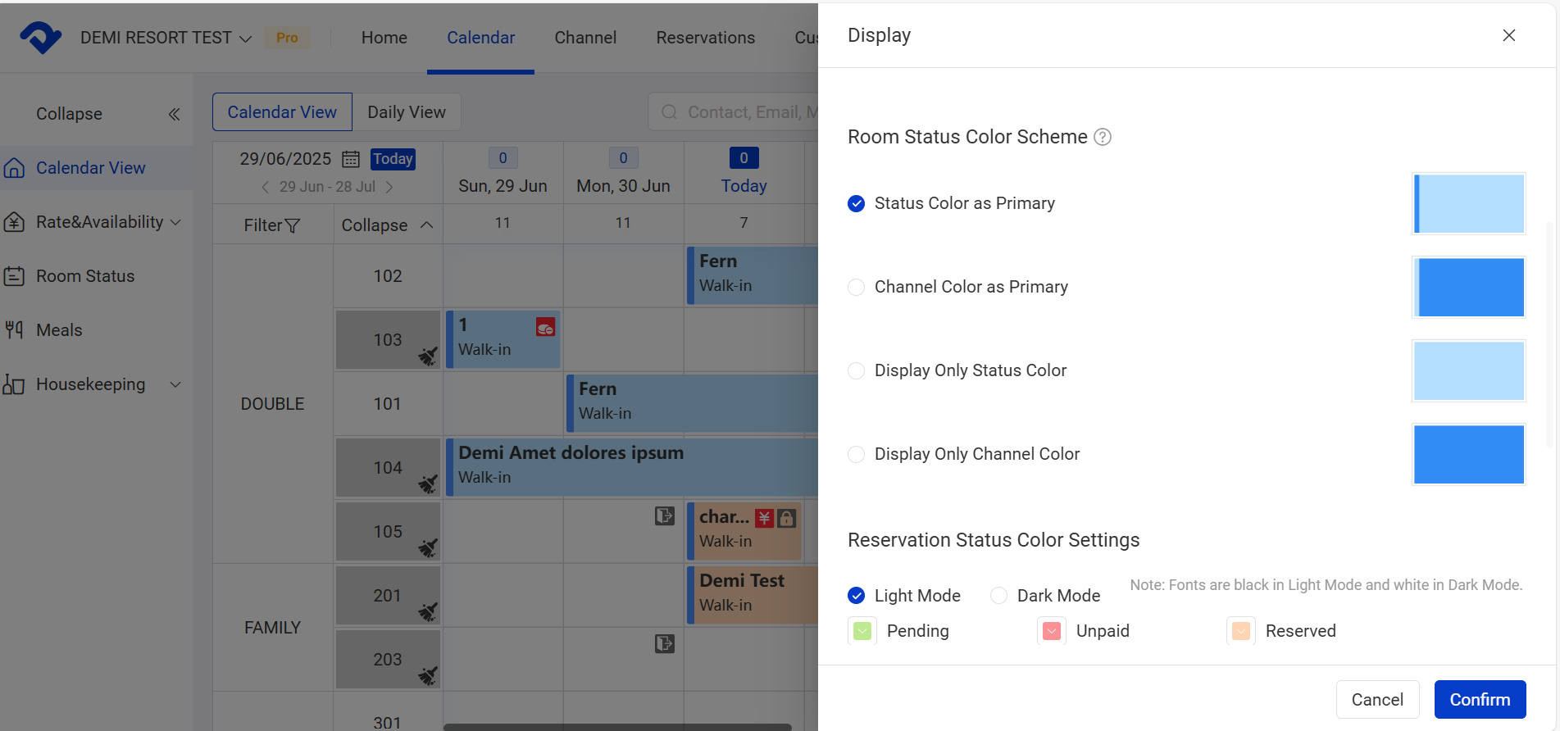
Task: Choose Display Only Status Color
Action: click(x=857, y=371)
